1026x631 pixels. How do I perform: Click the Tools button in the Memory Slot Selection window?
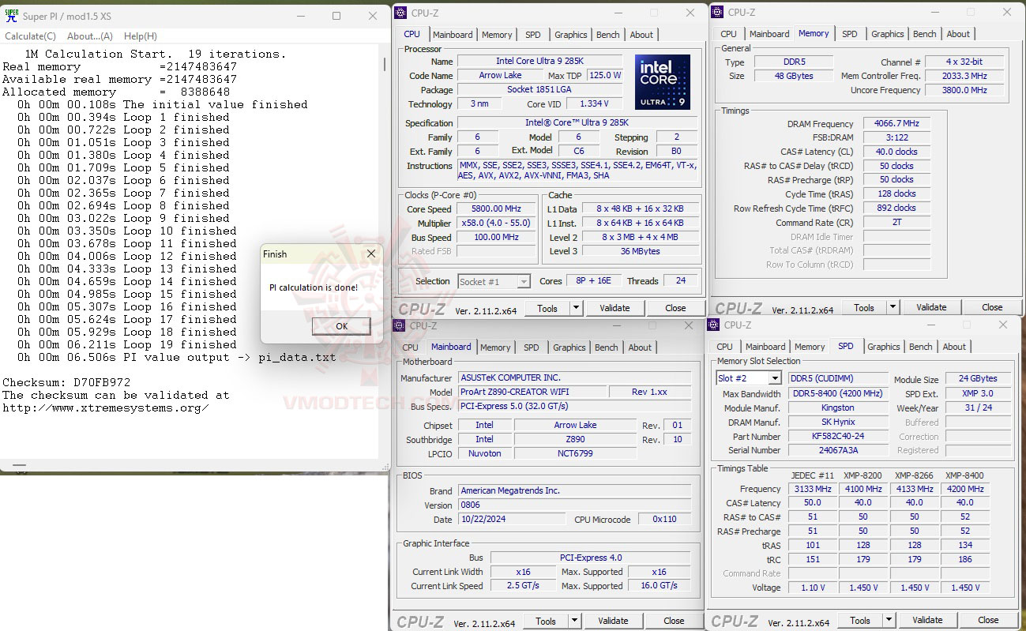(x=860, y=620)
